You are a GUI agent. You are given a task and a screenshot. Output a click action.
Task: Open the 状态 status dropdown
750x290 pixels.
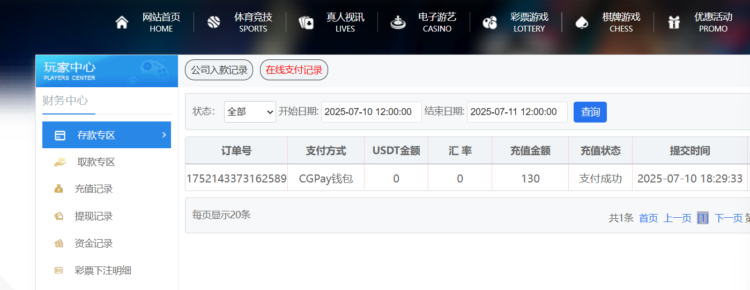click(x=250, y=112)
